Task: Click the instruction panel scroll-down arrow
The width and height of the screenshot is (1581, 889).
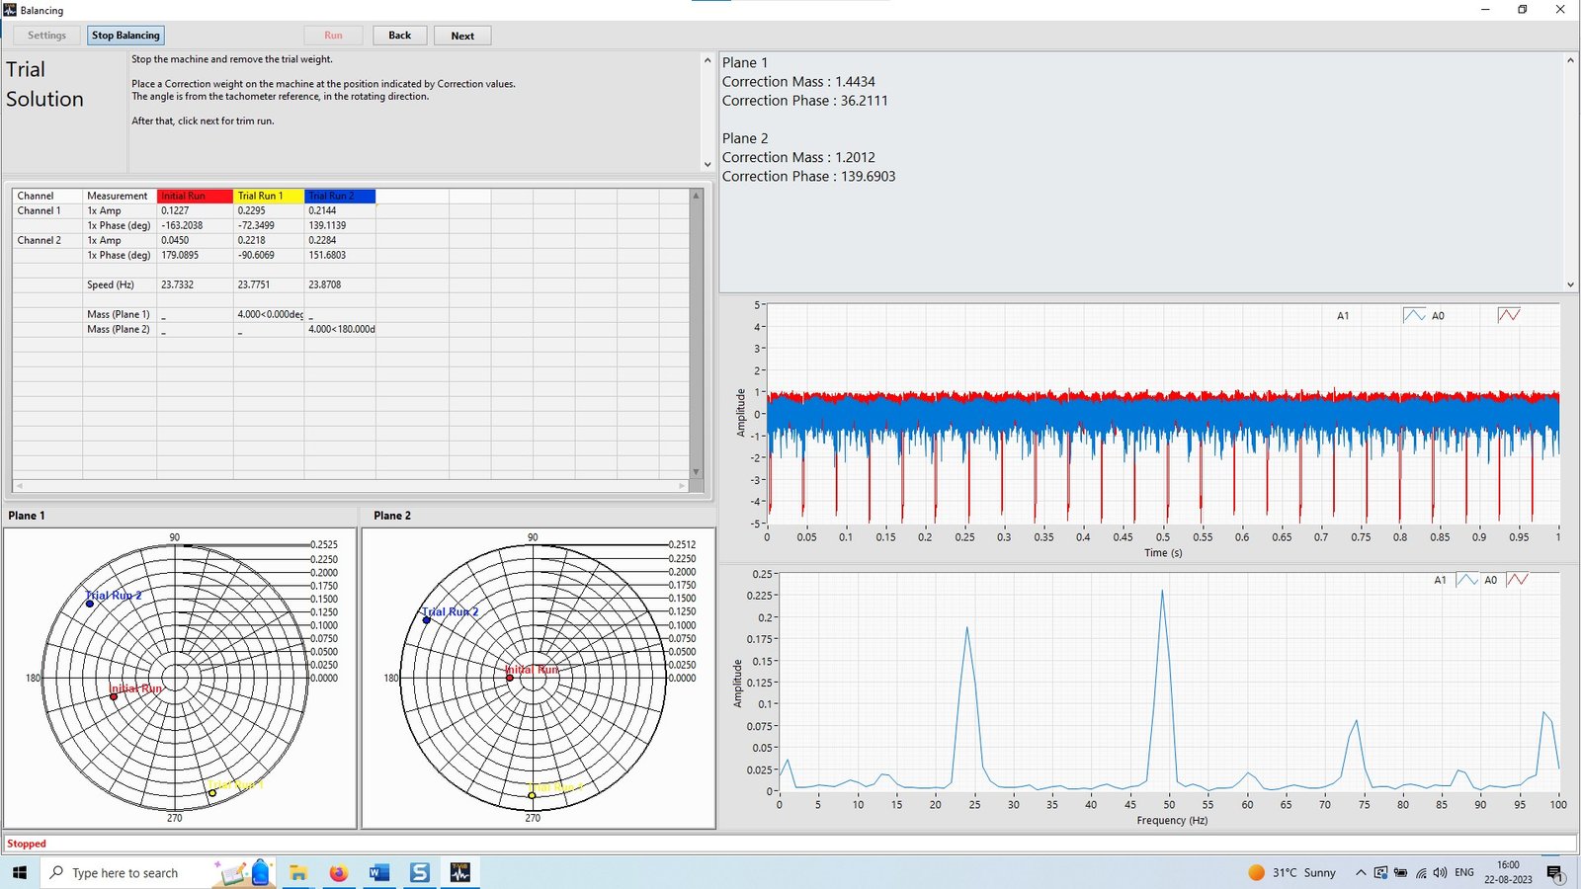Action: tap(707, 165)
